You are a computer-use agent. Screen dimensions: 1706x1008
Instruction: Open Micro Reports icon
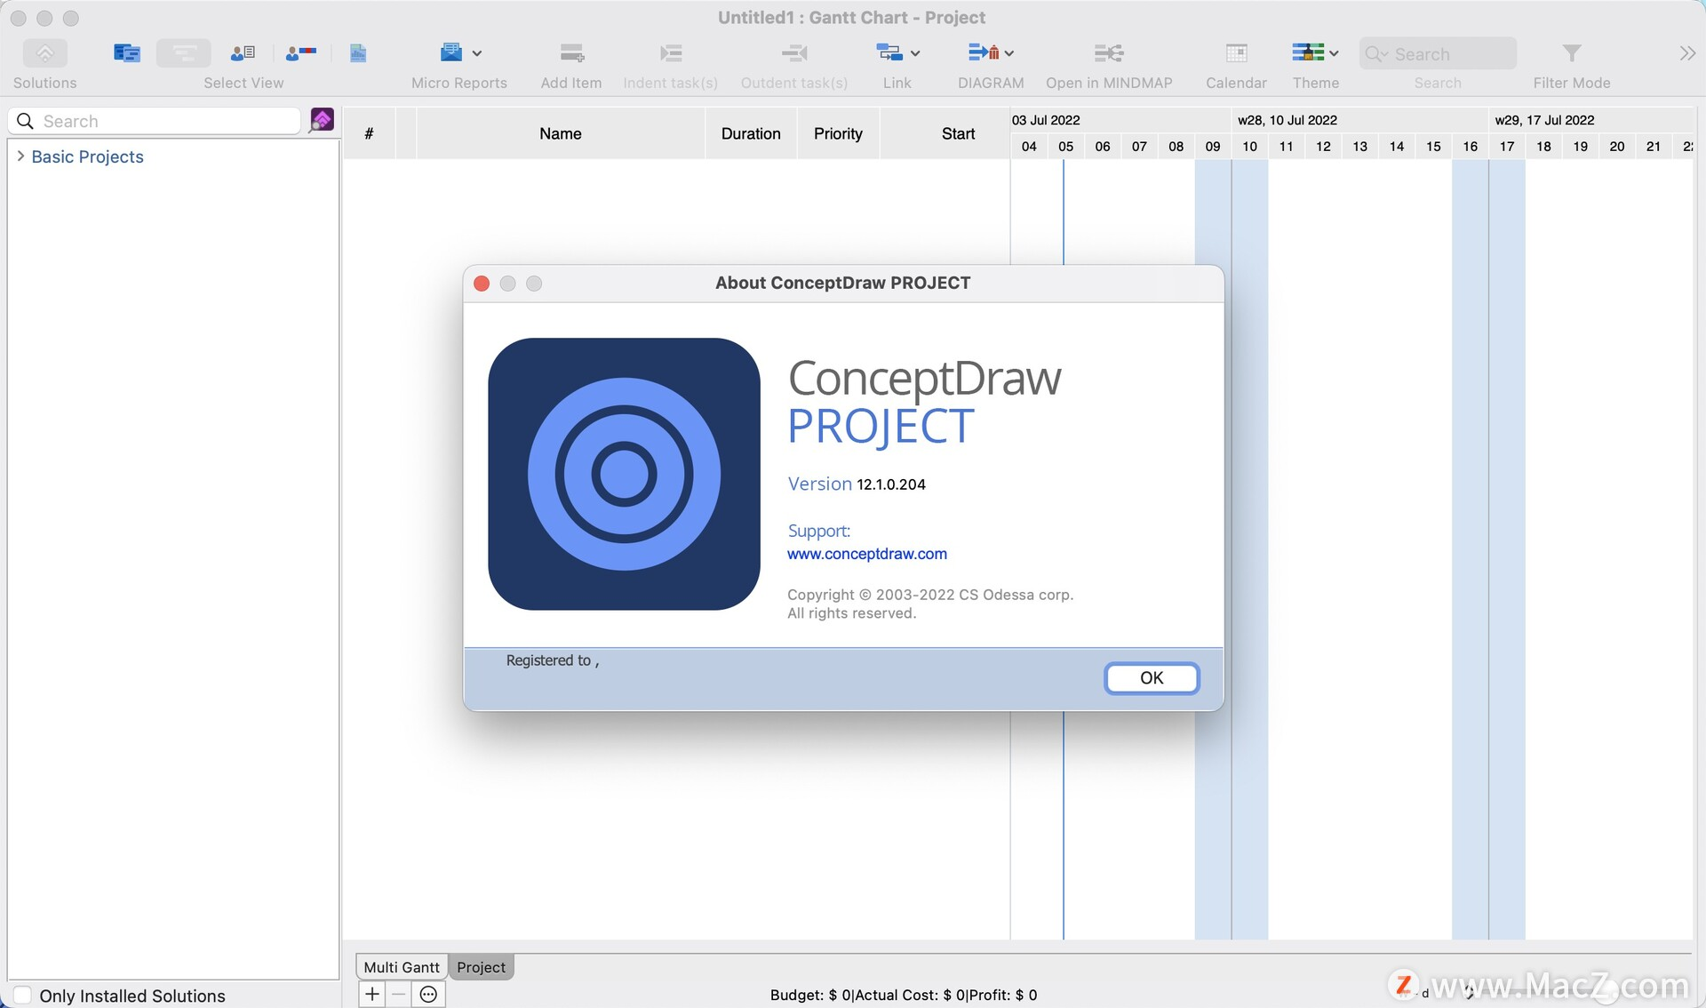[451, 52]
